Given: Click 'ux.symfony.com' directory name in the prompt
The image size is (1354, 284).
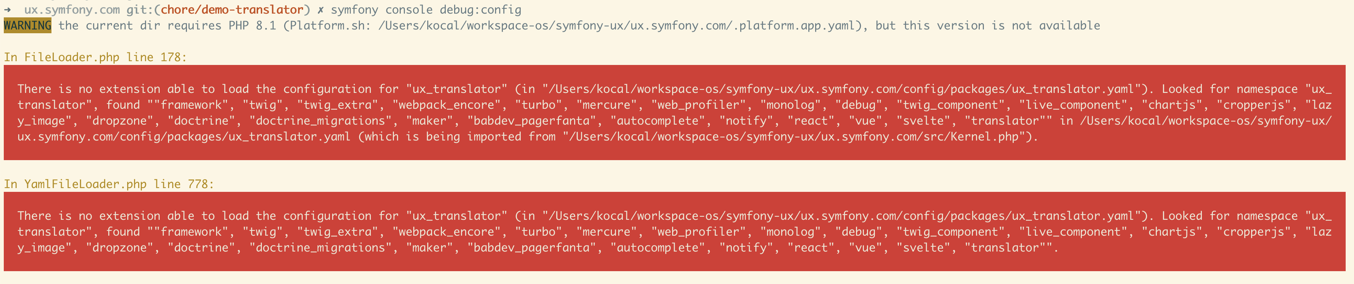Looking at the screenshot, I should [x=72, y=10].
